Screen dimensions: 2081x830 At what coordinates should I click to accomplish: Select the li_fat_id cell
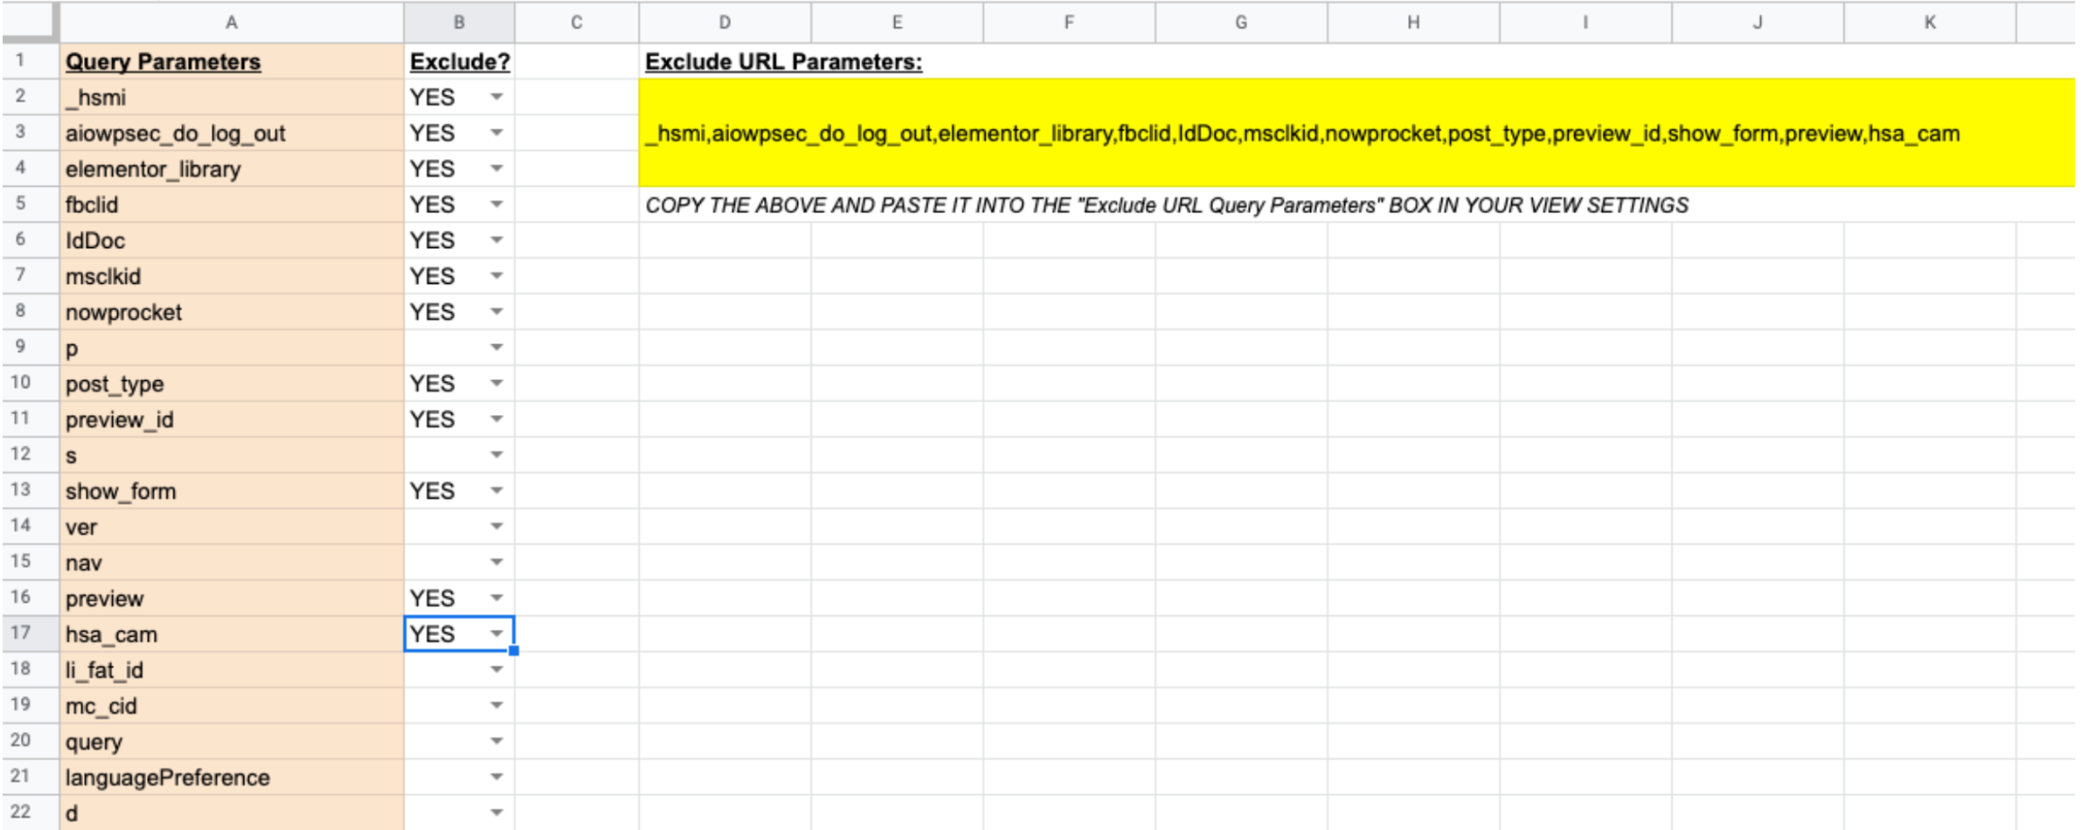[x=232, y=670]
